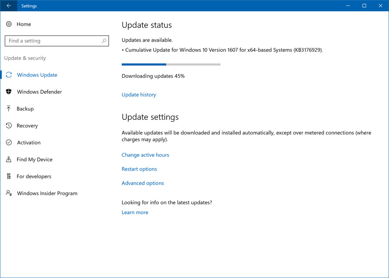Click the Recovery clock icon
This screenshot has width=389, height=278.
[x=9, y=126]
